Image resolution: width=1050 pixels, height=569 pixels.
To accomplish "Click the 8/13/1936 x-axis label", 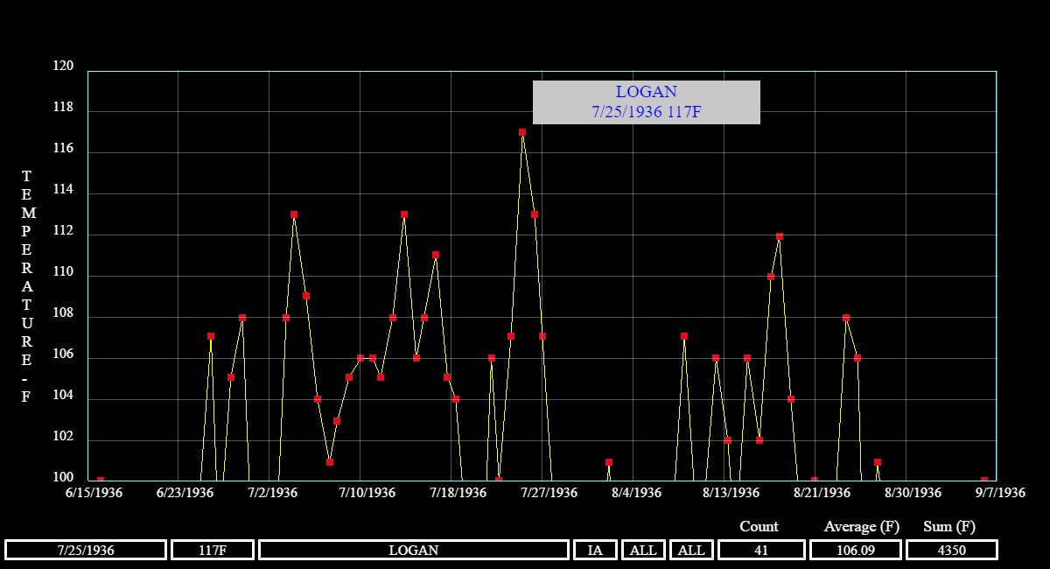I will 731,493.
